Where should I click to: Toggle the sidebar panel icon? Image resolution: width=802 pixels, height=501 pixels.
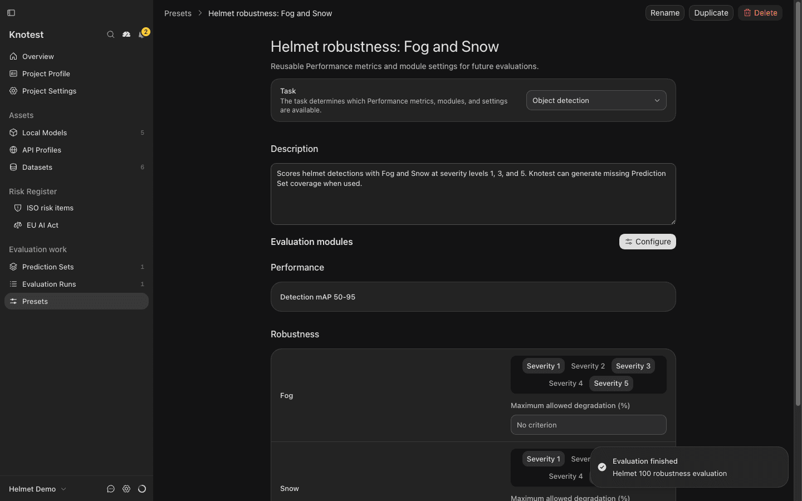point(11,13)
